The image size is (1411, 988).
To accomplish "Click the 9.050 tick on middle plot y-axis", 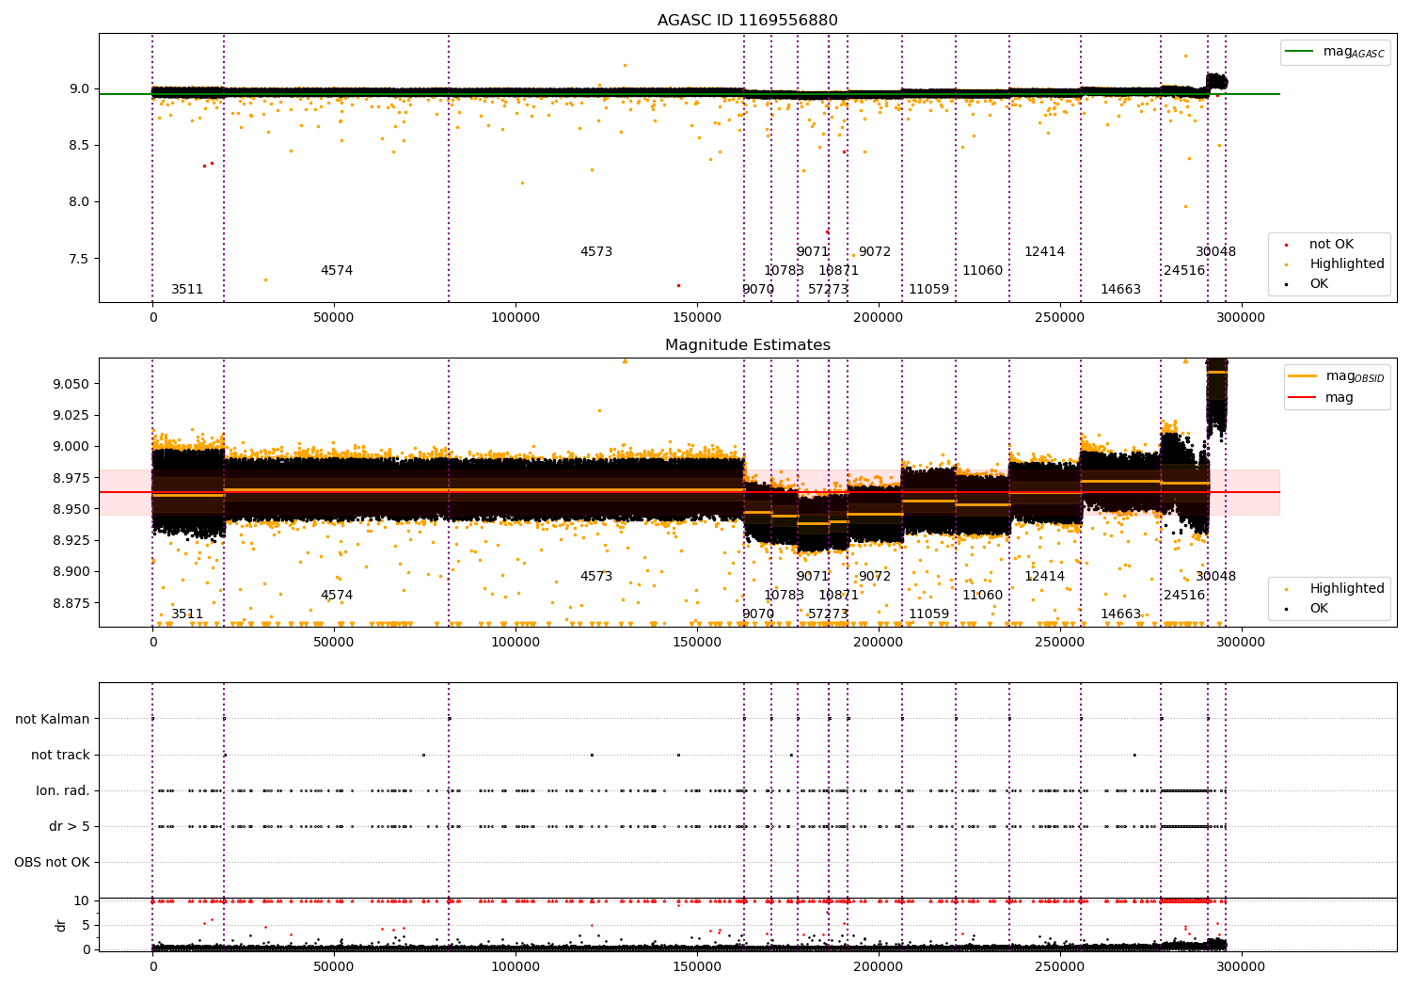I will tap(71, 384).
